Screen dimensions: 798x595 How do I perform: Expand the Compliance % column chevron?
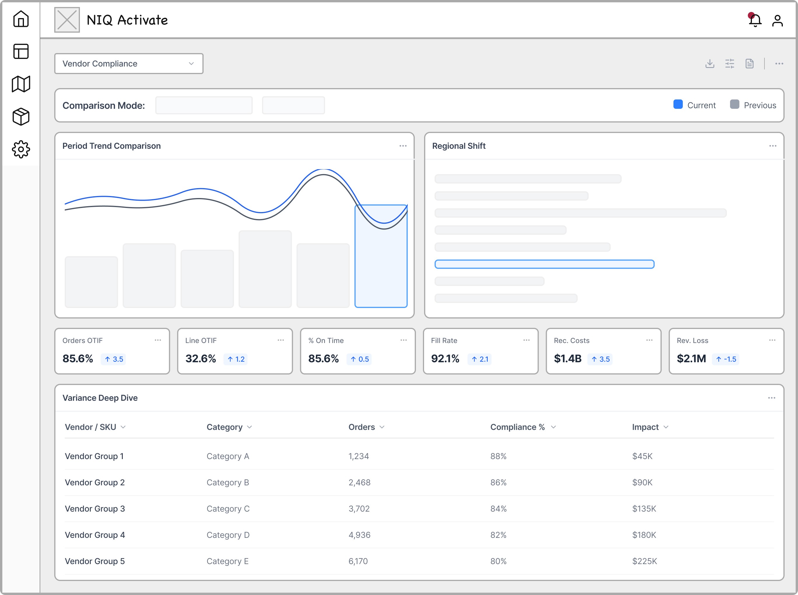pos(554,427)
